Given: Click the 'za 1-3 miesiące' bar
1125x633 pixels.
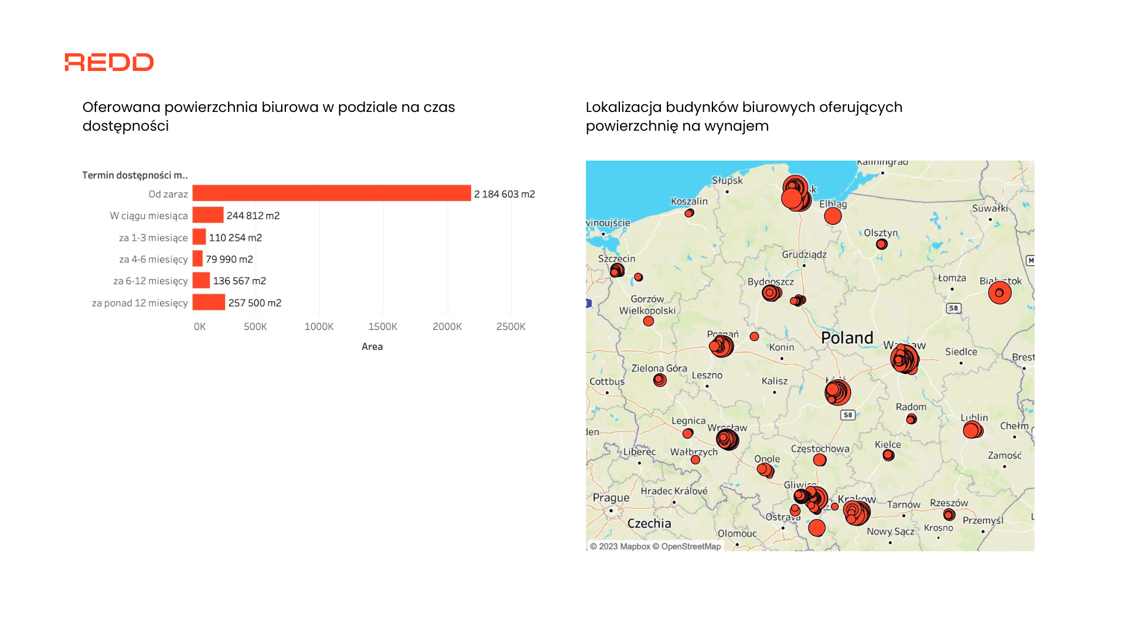Looking at the screenshot, I should tap(199, 237).
